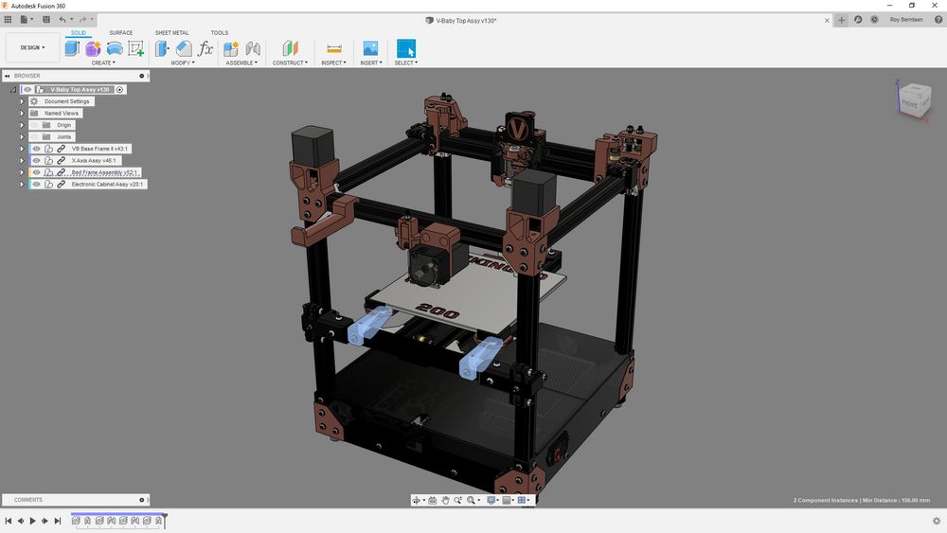Select the Fillet modify tool

coord(184,48)
